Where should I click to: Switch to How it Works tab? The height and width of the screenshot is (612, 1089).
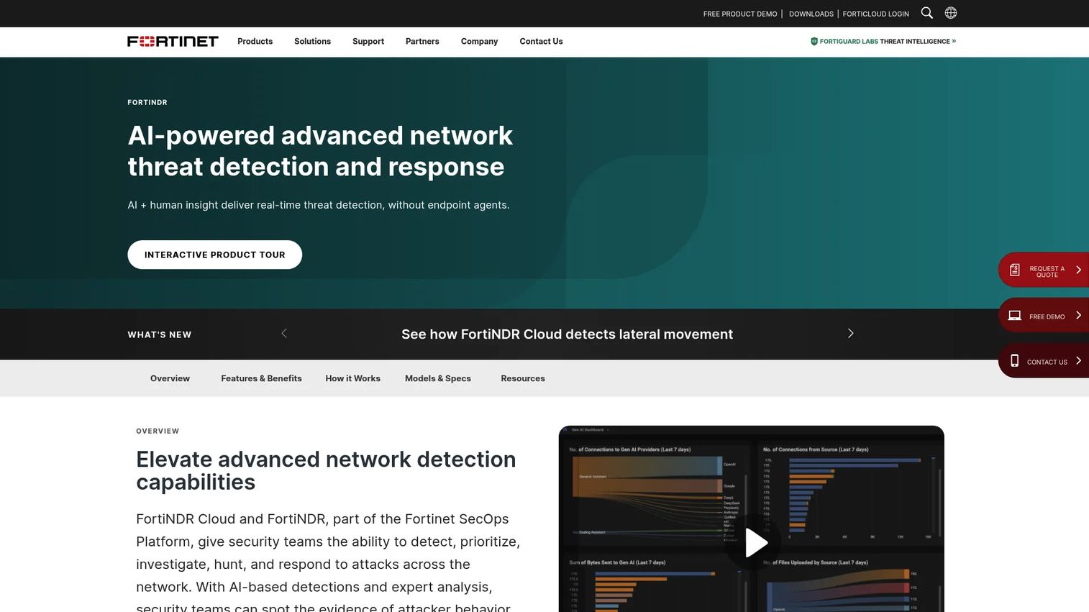353,378
